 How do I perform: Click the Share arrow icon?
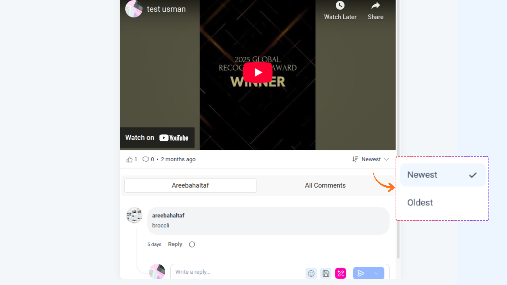(375, 5)
